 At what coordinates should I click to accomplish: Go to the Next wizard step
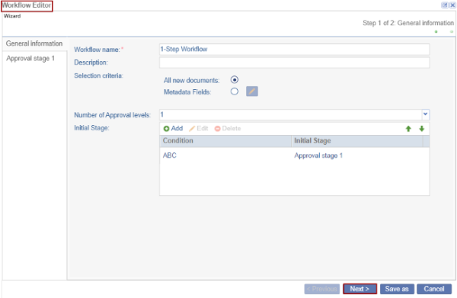point(360,289)
